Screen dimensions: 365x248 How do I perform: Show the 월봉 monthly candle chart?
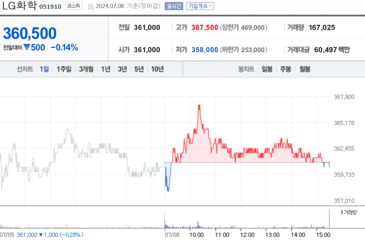pos(305,69)
